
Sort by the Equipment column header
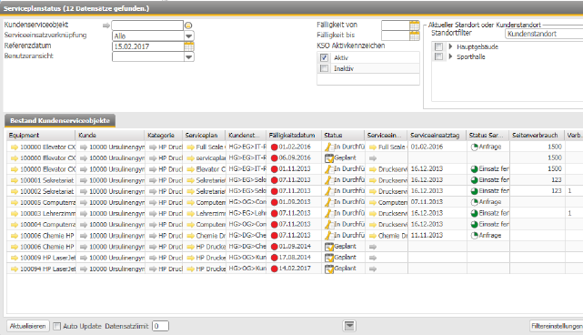point(41,135)
